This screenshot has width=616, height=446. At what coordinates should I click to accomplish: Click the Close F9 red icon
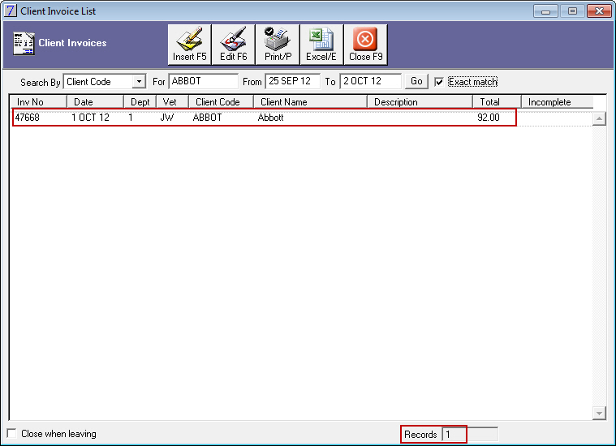366,45
